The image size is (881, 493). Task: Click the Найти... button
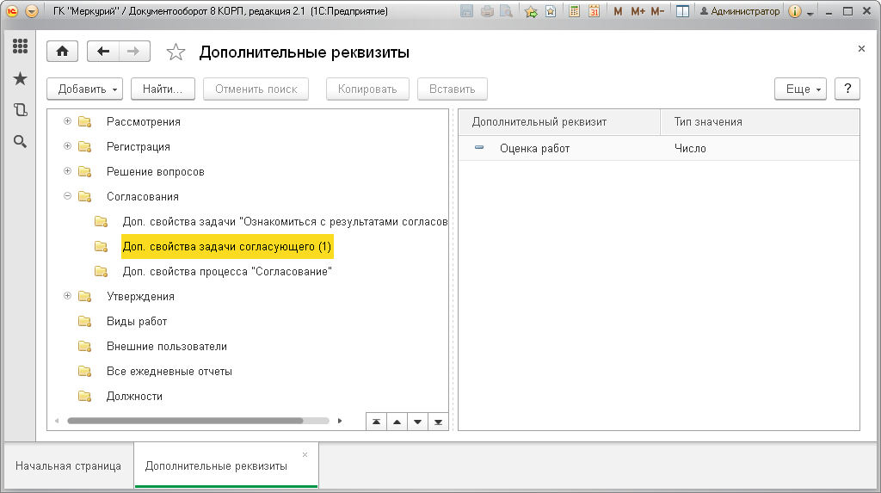163,89
